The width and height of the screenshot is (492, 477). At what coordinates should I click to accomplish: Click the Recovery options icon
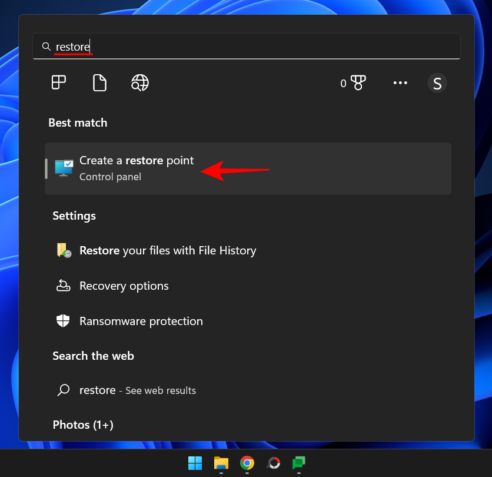tap(64, 286)
